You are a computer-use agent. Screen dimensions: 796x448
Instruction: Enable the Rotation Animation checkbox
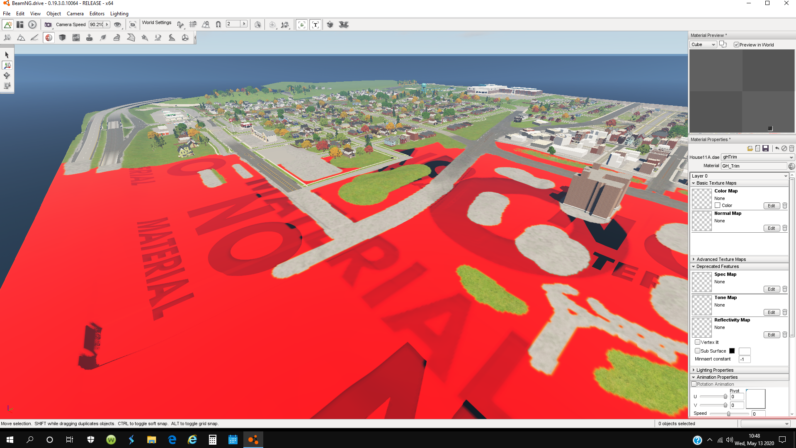tap(694, 384)
